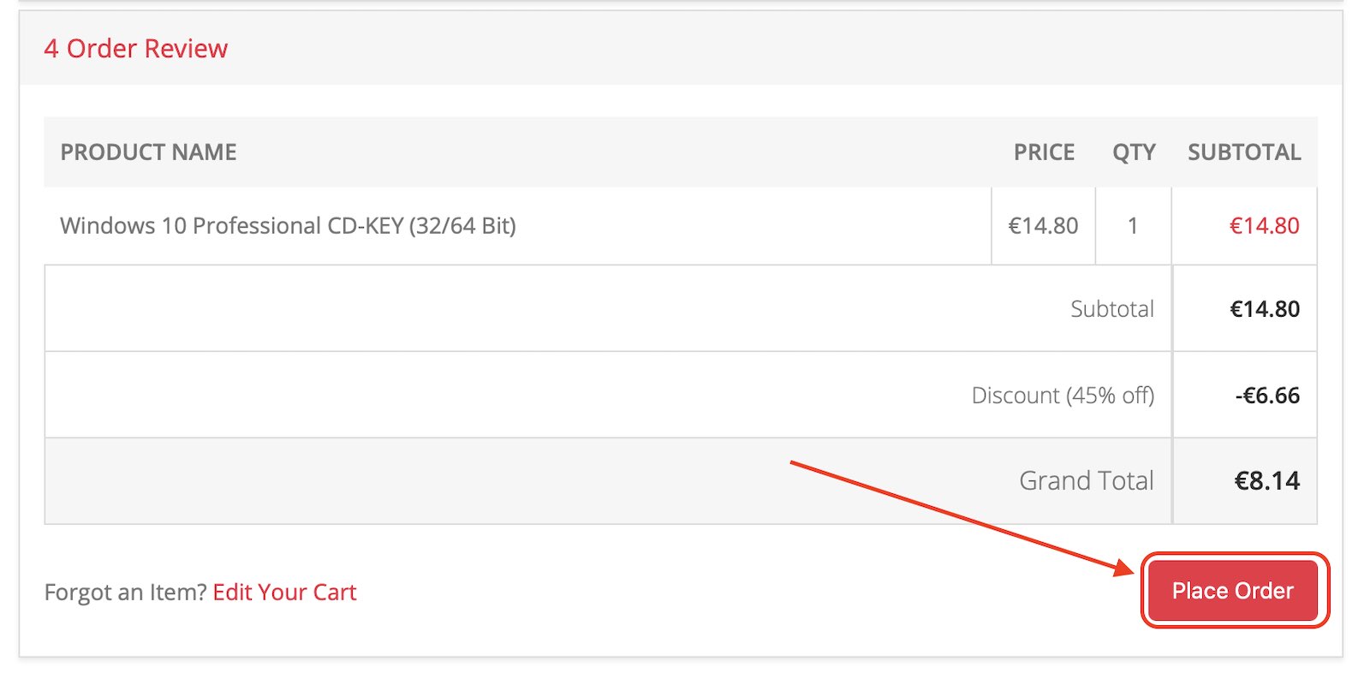1370x685 pixels.
Task: Click the blank area of the Order Review header bar
Action: pos(771,49)
